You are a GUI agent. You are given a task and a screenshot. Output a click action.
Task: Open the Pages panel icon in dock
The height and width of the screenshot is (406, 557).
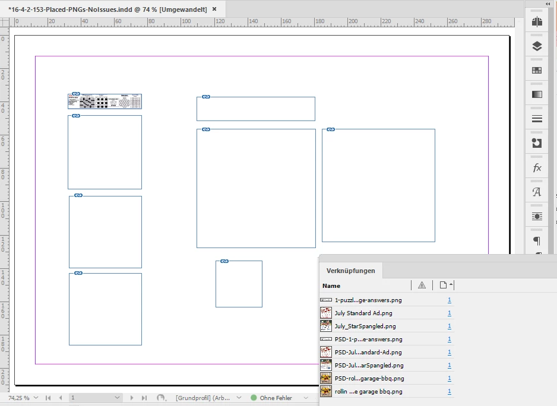pos(537,22)
